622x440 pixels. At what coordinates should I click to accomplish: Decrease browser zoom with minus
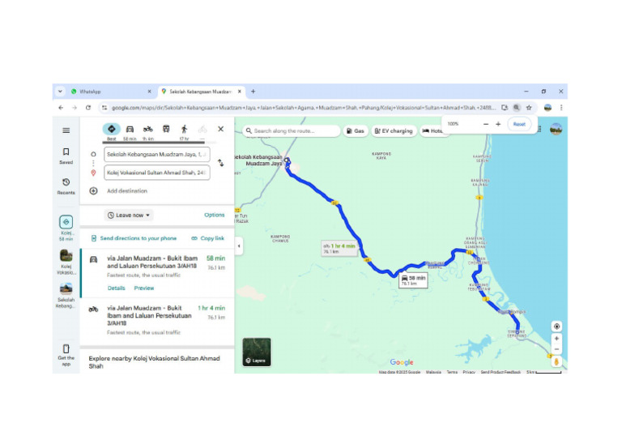coord(486,124)
